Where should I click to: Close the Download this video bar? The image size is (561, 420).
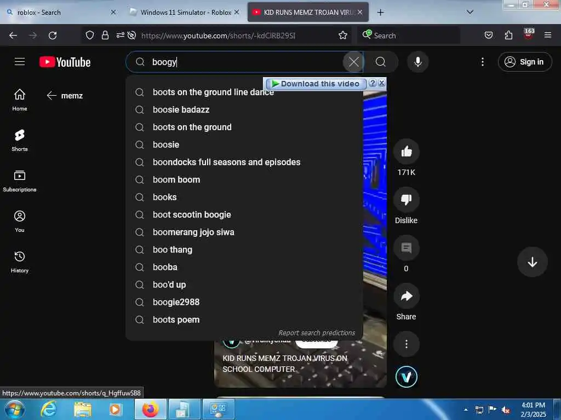[x=381, y=83]
